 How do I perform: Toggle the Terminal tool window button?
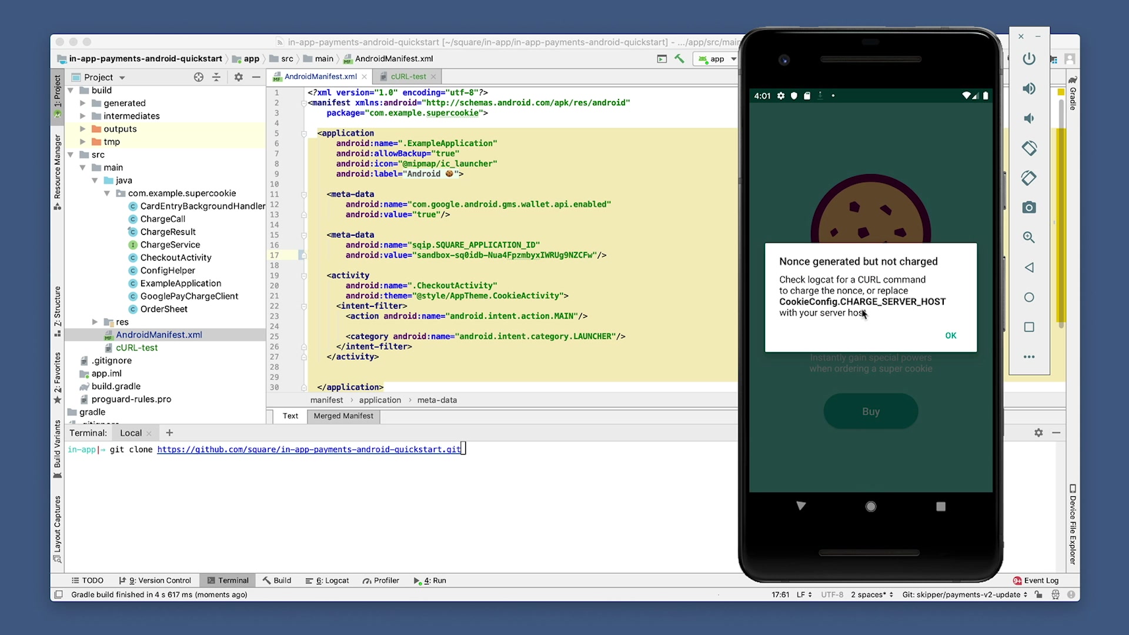228,580
